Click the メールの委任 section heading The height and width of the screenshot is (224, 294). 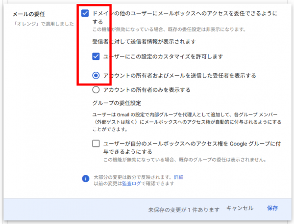click(x=30, y=14)
